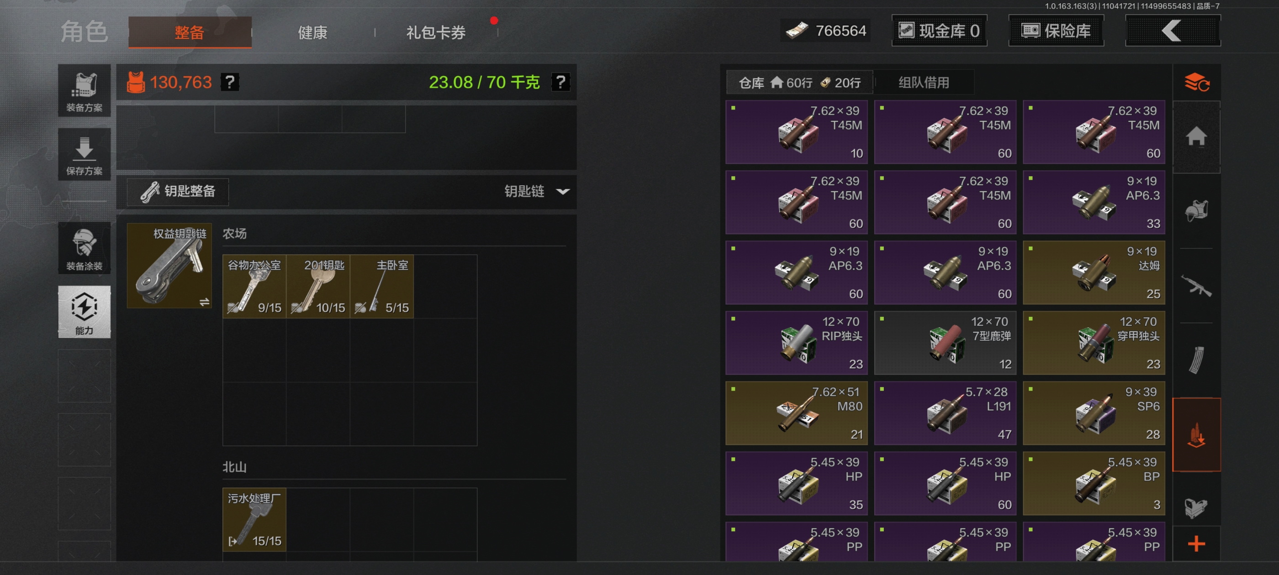Select the 谷物办公室 key item

coord(254,286)
